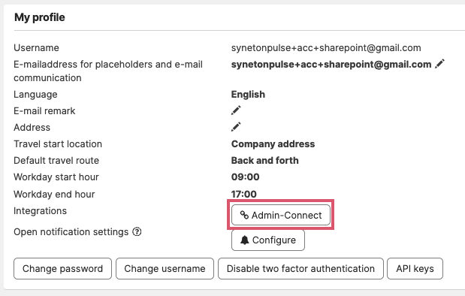Viewport: 465px width, 296px height.
Task: Click the Default travel route label
Action: pyautogui.click(x=56, y=161)
